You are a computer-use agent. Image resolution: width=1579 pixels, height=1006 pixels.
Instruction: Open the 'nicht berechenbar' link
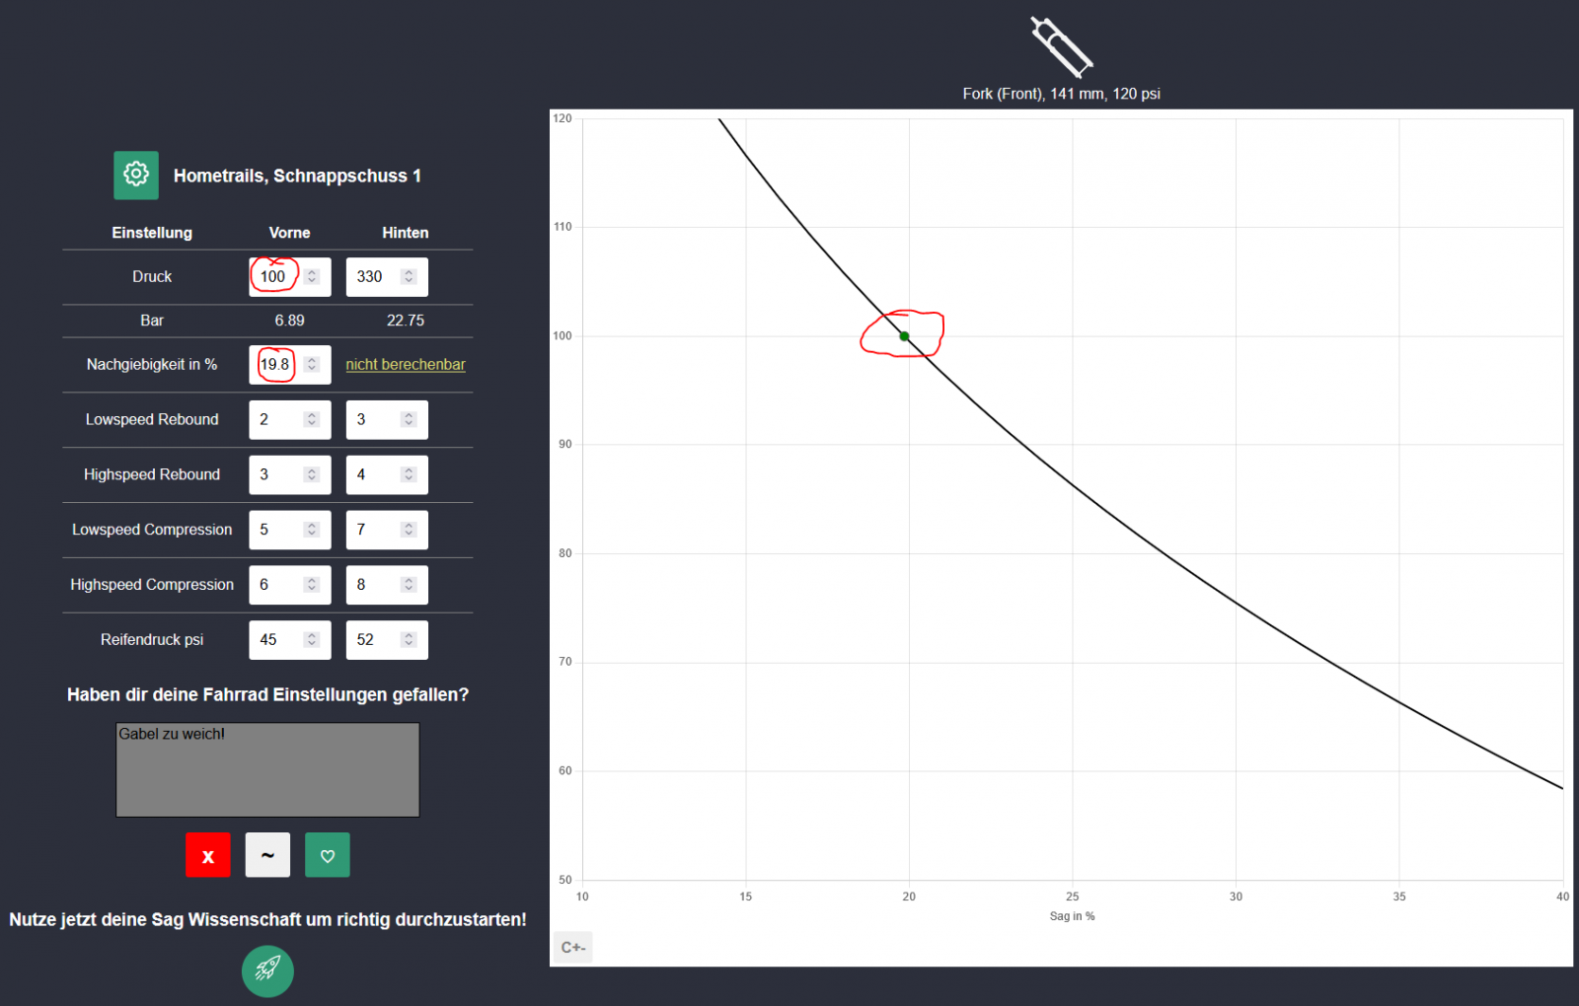405,365
